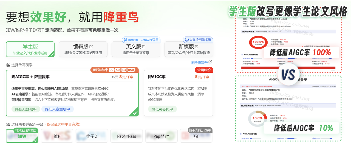Screen dimensions: 351x146
Task: Select the 万F platform
Action: (196, 136)
